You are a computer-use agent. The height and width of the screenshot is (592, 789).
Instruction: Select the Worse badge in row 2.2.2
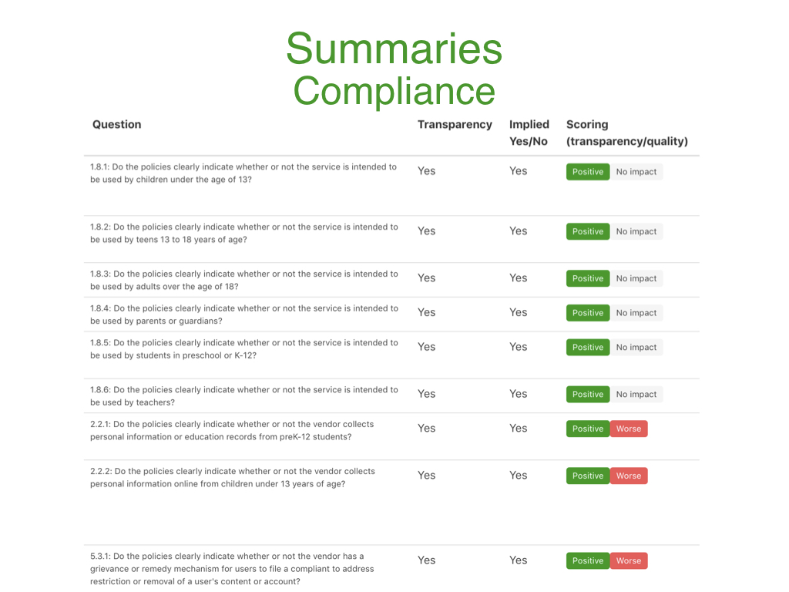coord(629,476)
